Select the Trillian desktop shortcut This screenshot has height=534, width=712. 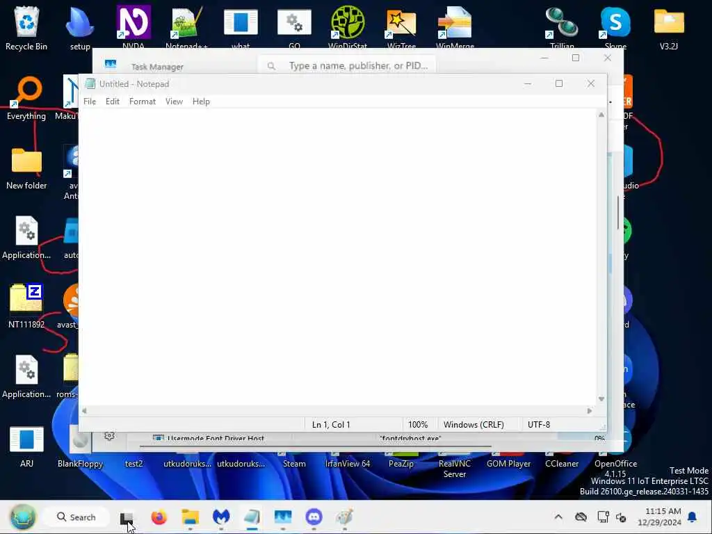point(562,27)
